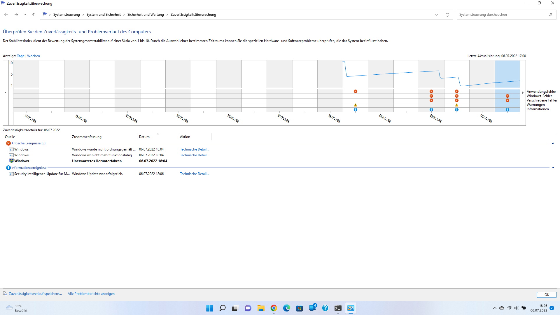This screenshot has height=315, width=560.
Task: Collapse the Kritische Ereignisse group
Action: click(x=553, y=143)
